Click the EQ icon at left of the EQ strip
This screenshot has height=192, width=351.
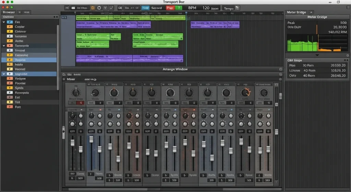tap(64, 74)
